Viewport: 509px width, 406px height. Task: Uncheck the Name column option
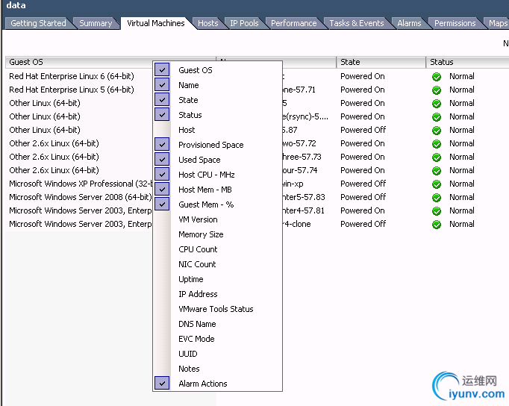(162, 84)
